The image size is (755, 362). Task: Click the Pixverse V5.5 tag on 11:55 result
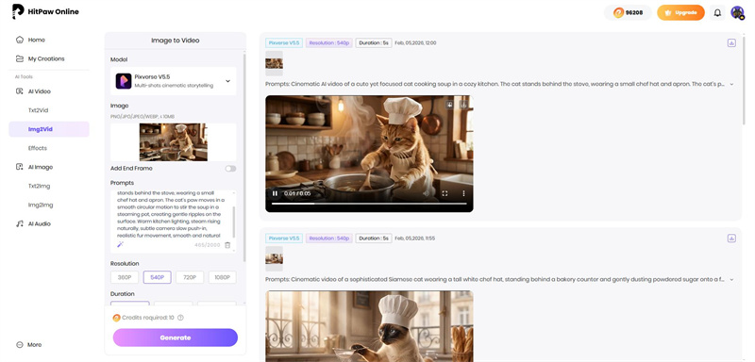click(x=284, y=238)
